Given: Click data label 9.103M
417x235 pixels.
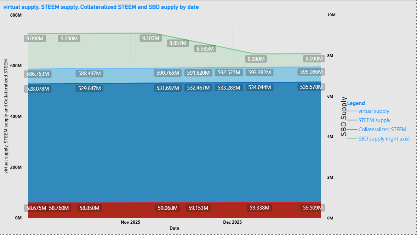Looking at the screenshot, I should click(x=150, y=38).
